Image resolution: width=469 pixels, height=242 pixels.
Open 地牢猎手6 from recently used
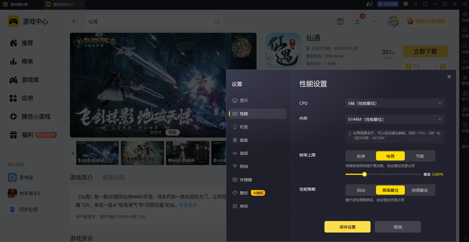[24, 193]
